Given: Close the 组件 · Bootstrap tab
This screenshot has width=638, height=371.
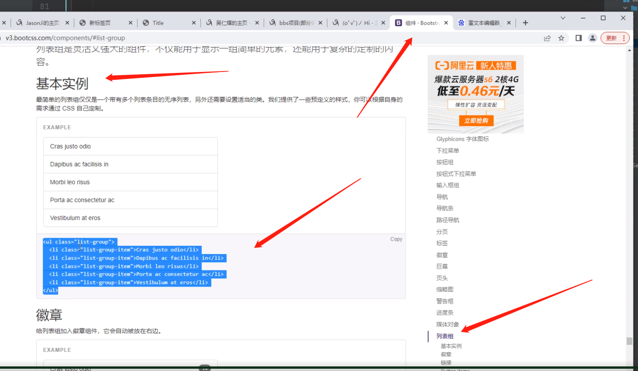Looking at the screenshot, I should coord(446,23).
